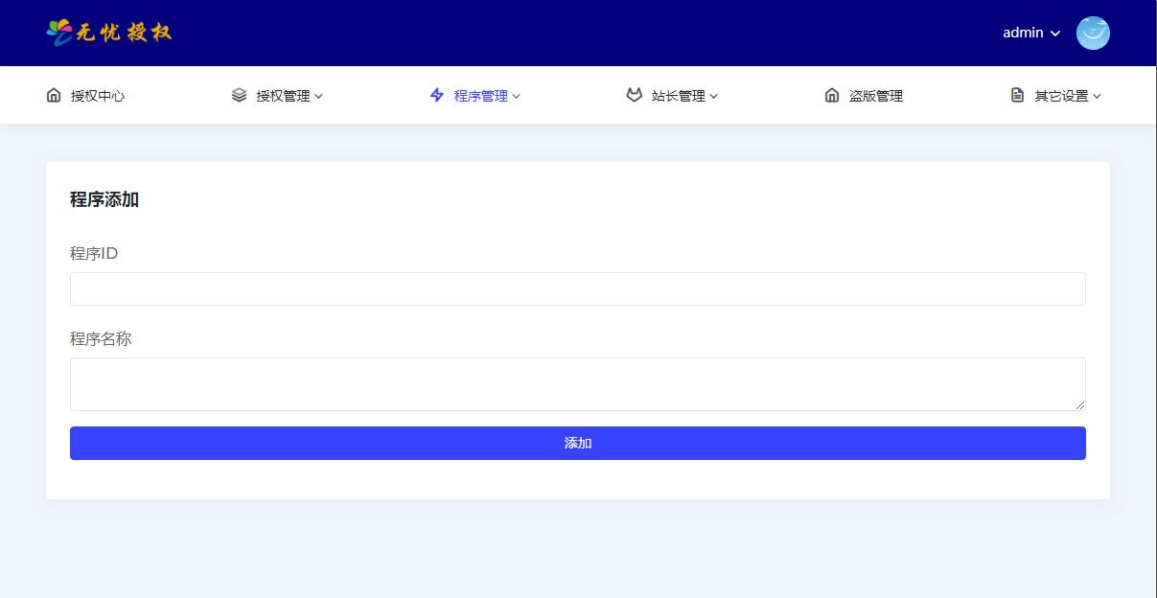
Task: Expand the 程序管理 chevron
Action: (517, 96)
